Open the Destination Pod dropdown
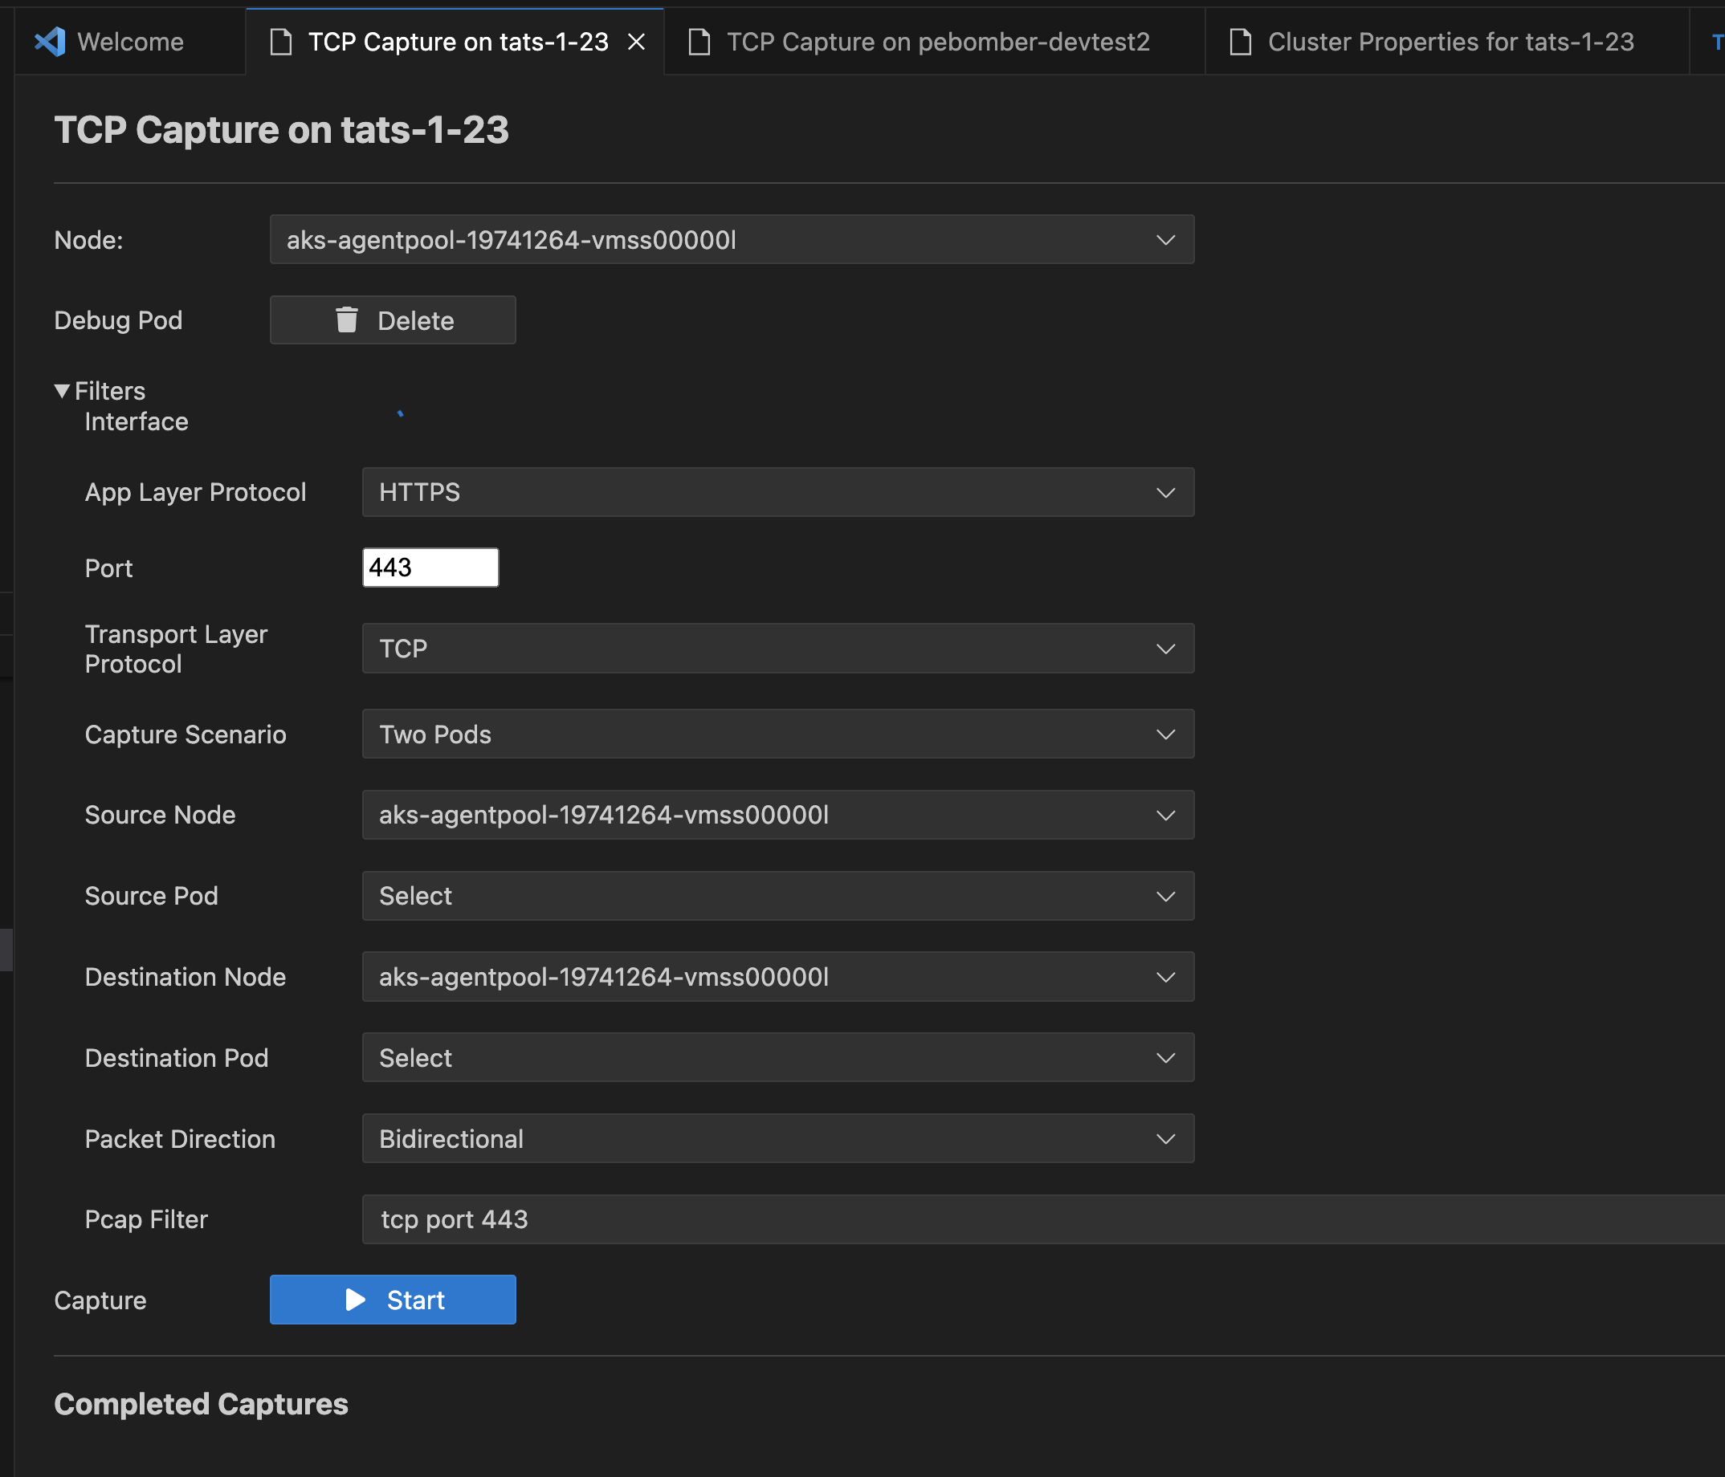 (x=778, y=1058)
